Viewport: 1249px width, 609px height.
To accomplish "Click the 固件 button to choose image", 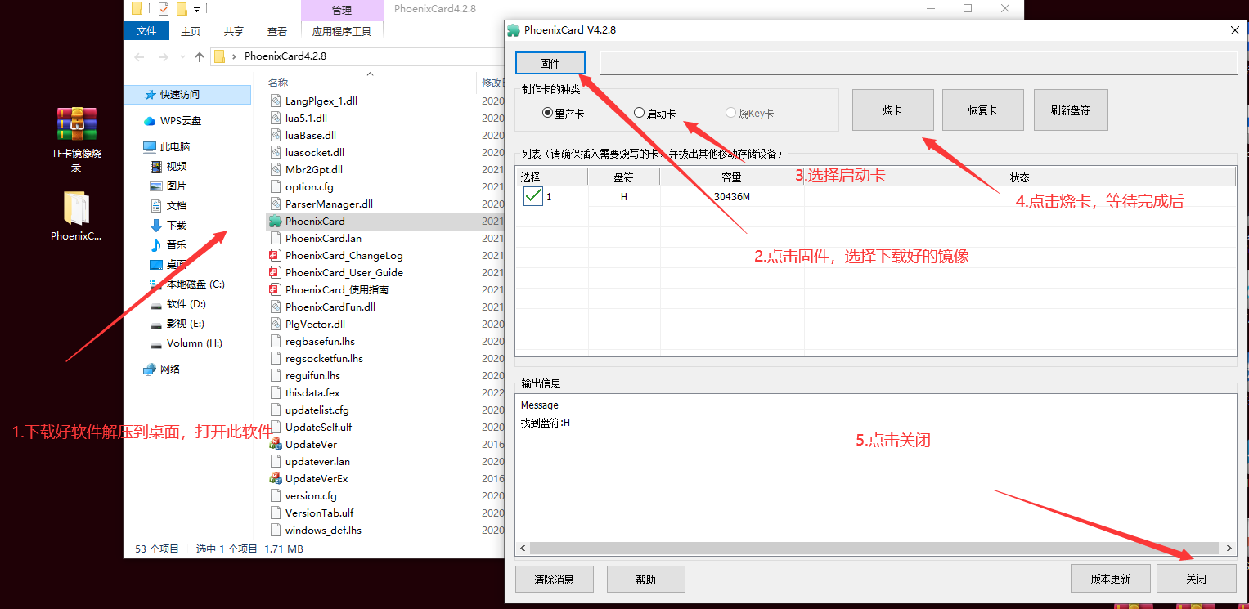I will [x=550, y=63].
